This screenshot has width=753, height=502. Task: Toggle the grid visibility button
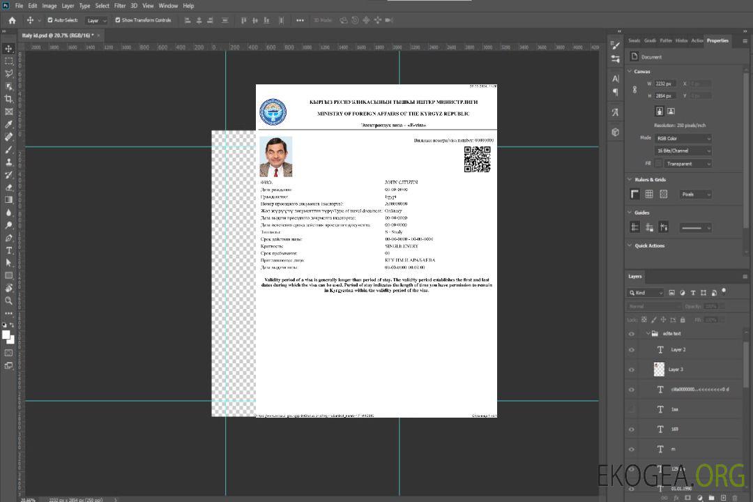[x=649, y=194]
